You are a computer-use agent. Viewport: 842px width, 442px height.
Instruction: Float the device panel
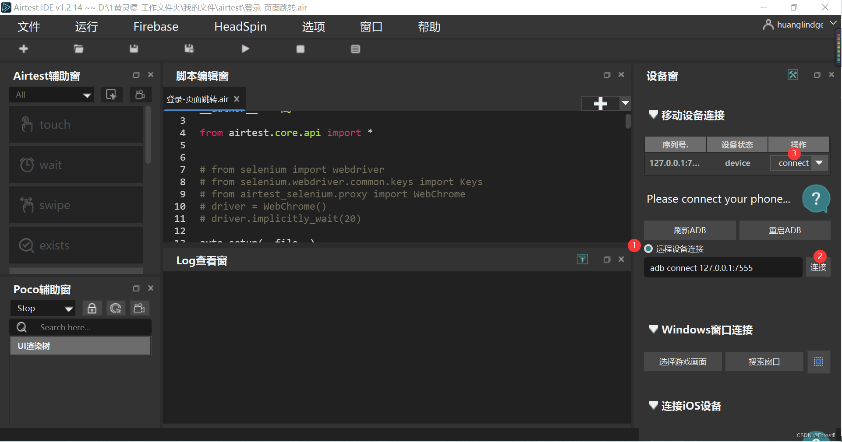817,75
